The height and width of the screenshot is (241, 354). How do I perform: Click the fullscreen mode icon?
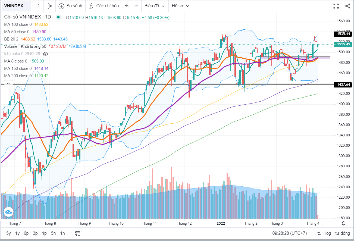336,6
